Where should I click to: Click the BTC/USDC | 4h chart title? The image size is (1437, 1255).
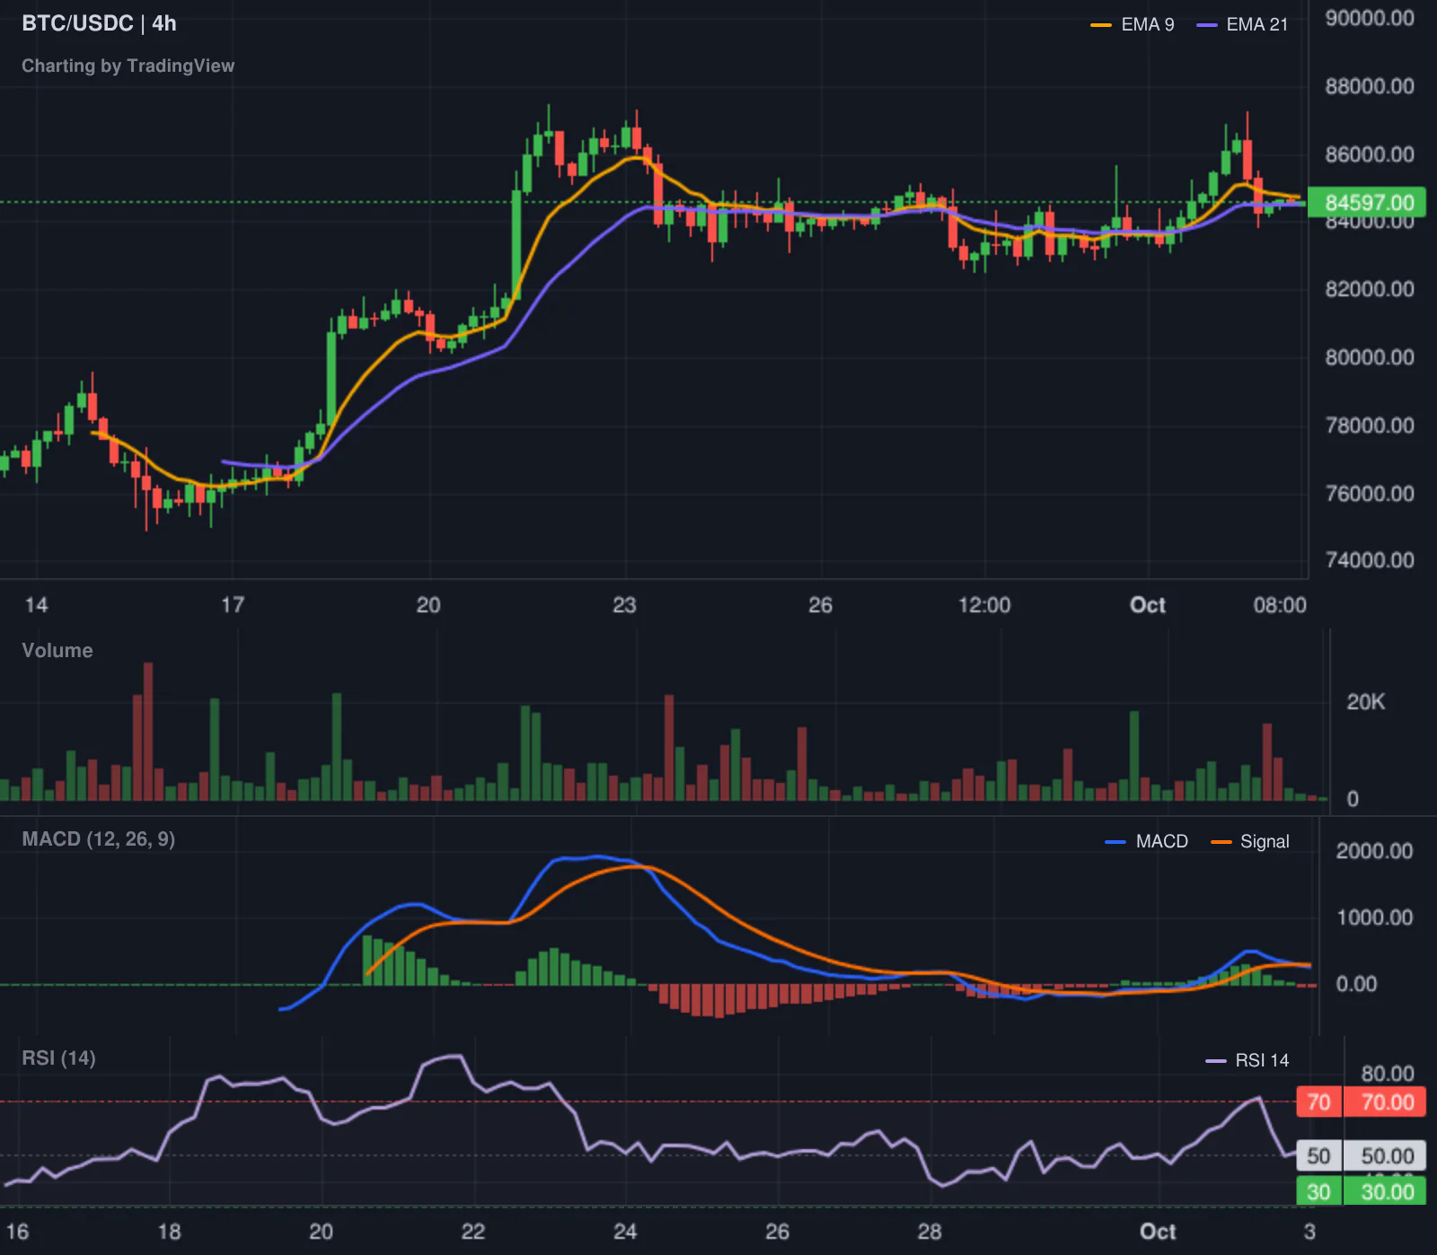[99, 23]
